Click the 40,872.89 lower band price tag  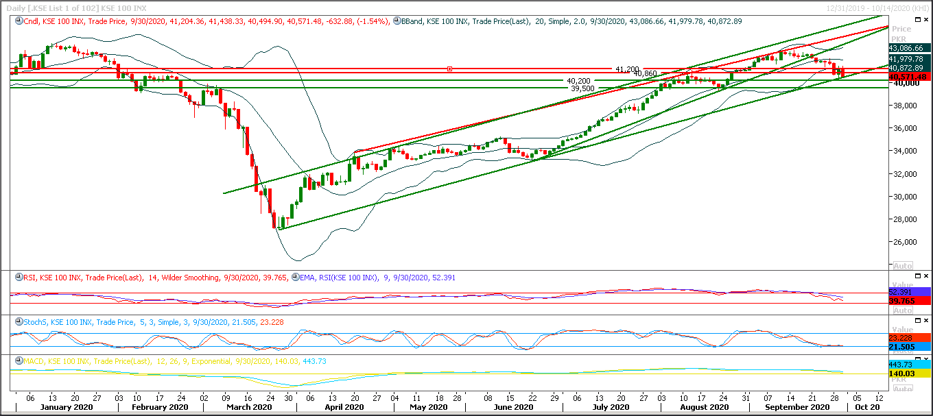click(910, 68)
